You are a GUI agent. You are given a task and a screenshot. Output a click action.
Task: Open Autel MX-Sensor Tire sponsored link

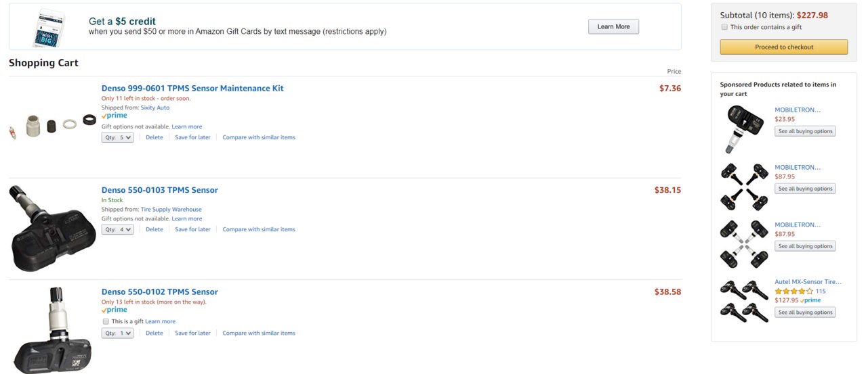tap(808, 282)
